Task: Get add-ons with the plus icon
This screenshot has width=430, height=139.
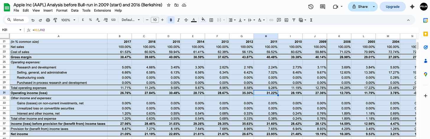Action: tap(426, 96)
